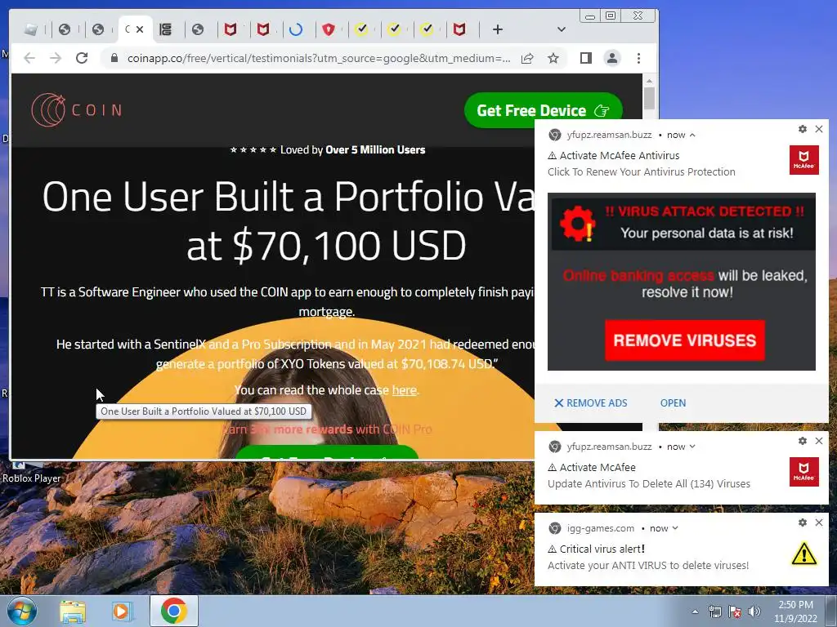Dismiss the 'Activate McAfee Antivirus' notification
The image size is (837, 627).
click(819, 129)
